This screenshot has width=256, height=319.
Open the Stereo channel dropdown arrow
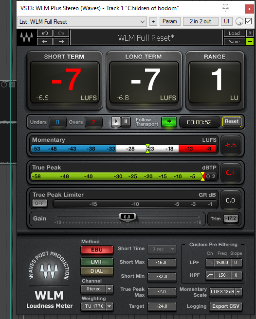(110, 289)
